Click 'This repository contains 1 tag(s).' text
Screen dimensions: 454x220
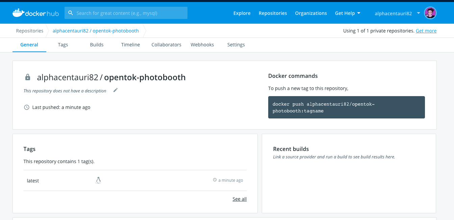tap(59, 161)
